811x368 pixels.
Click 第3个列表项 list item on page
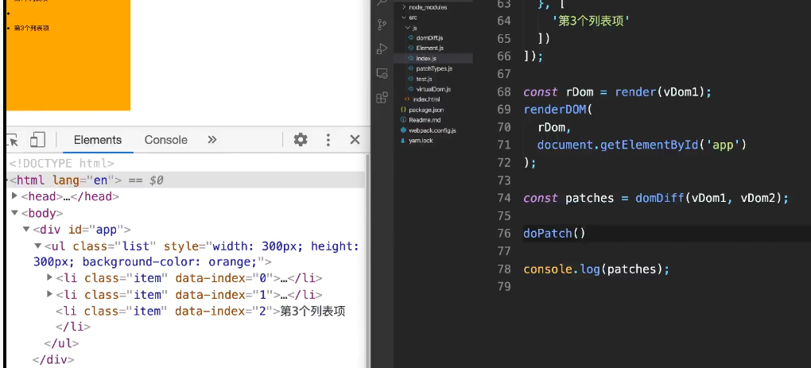[x=32, y=29]
